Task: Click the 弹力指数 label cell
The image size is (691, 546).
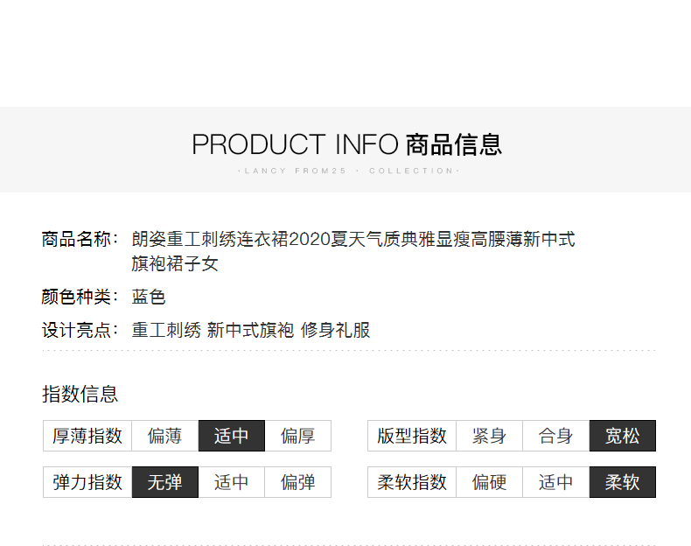Action: pos(87,482)
